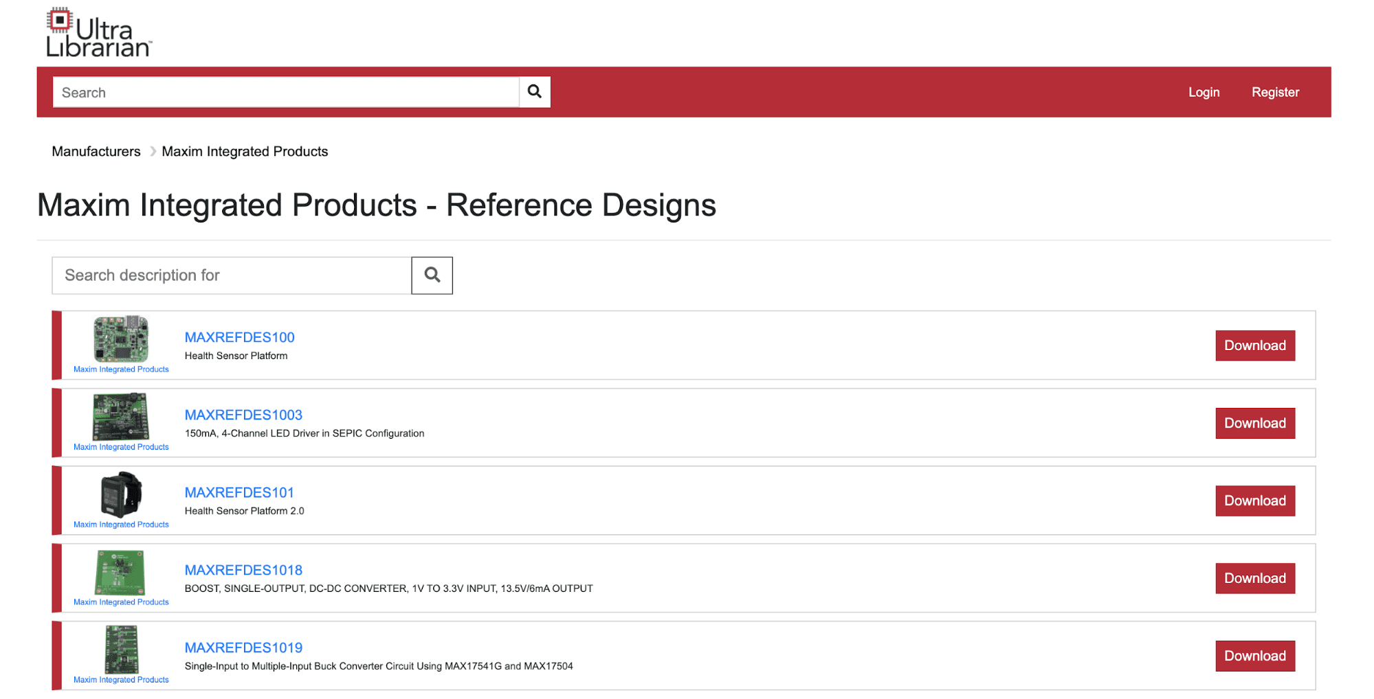Click the 'Single-Input to Multiple-Input Buck Converter' description
This screenshot has height=699, width=1374.
[379, 666]
